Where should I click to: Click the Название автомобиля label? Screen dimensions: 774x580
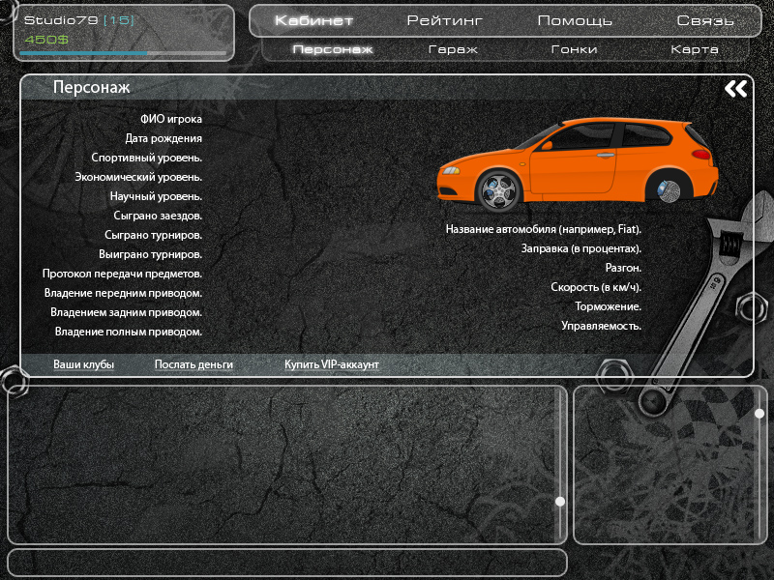(x=544, y=229)
